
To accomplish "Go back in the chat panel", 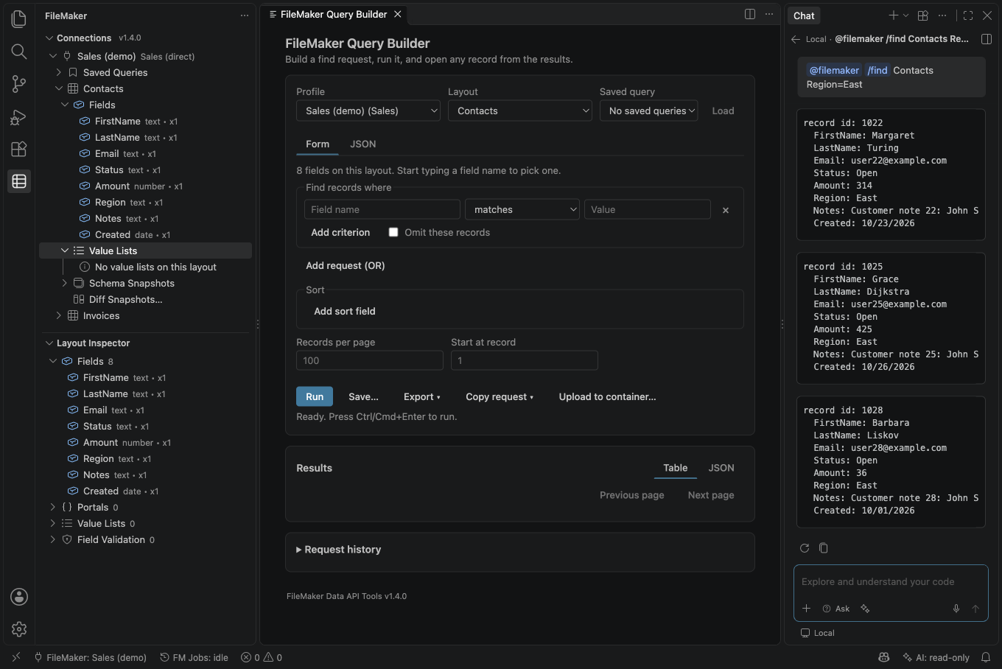I will pyautogui.click(x=796, y=39).
